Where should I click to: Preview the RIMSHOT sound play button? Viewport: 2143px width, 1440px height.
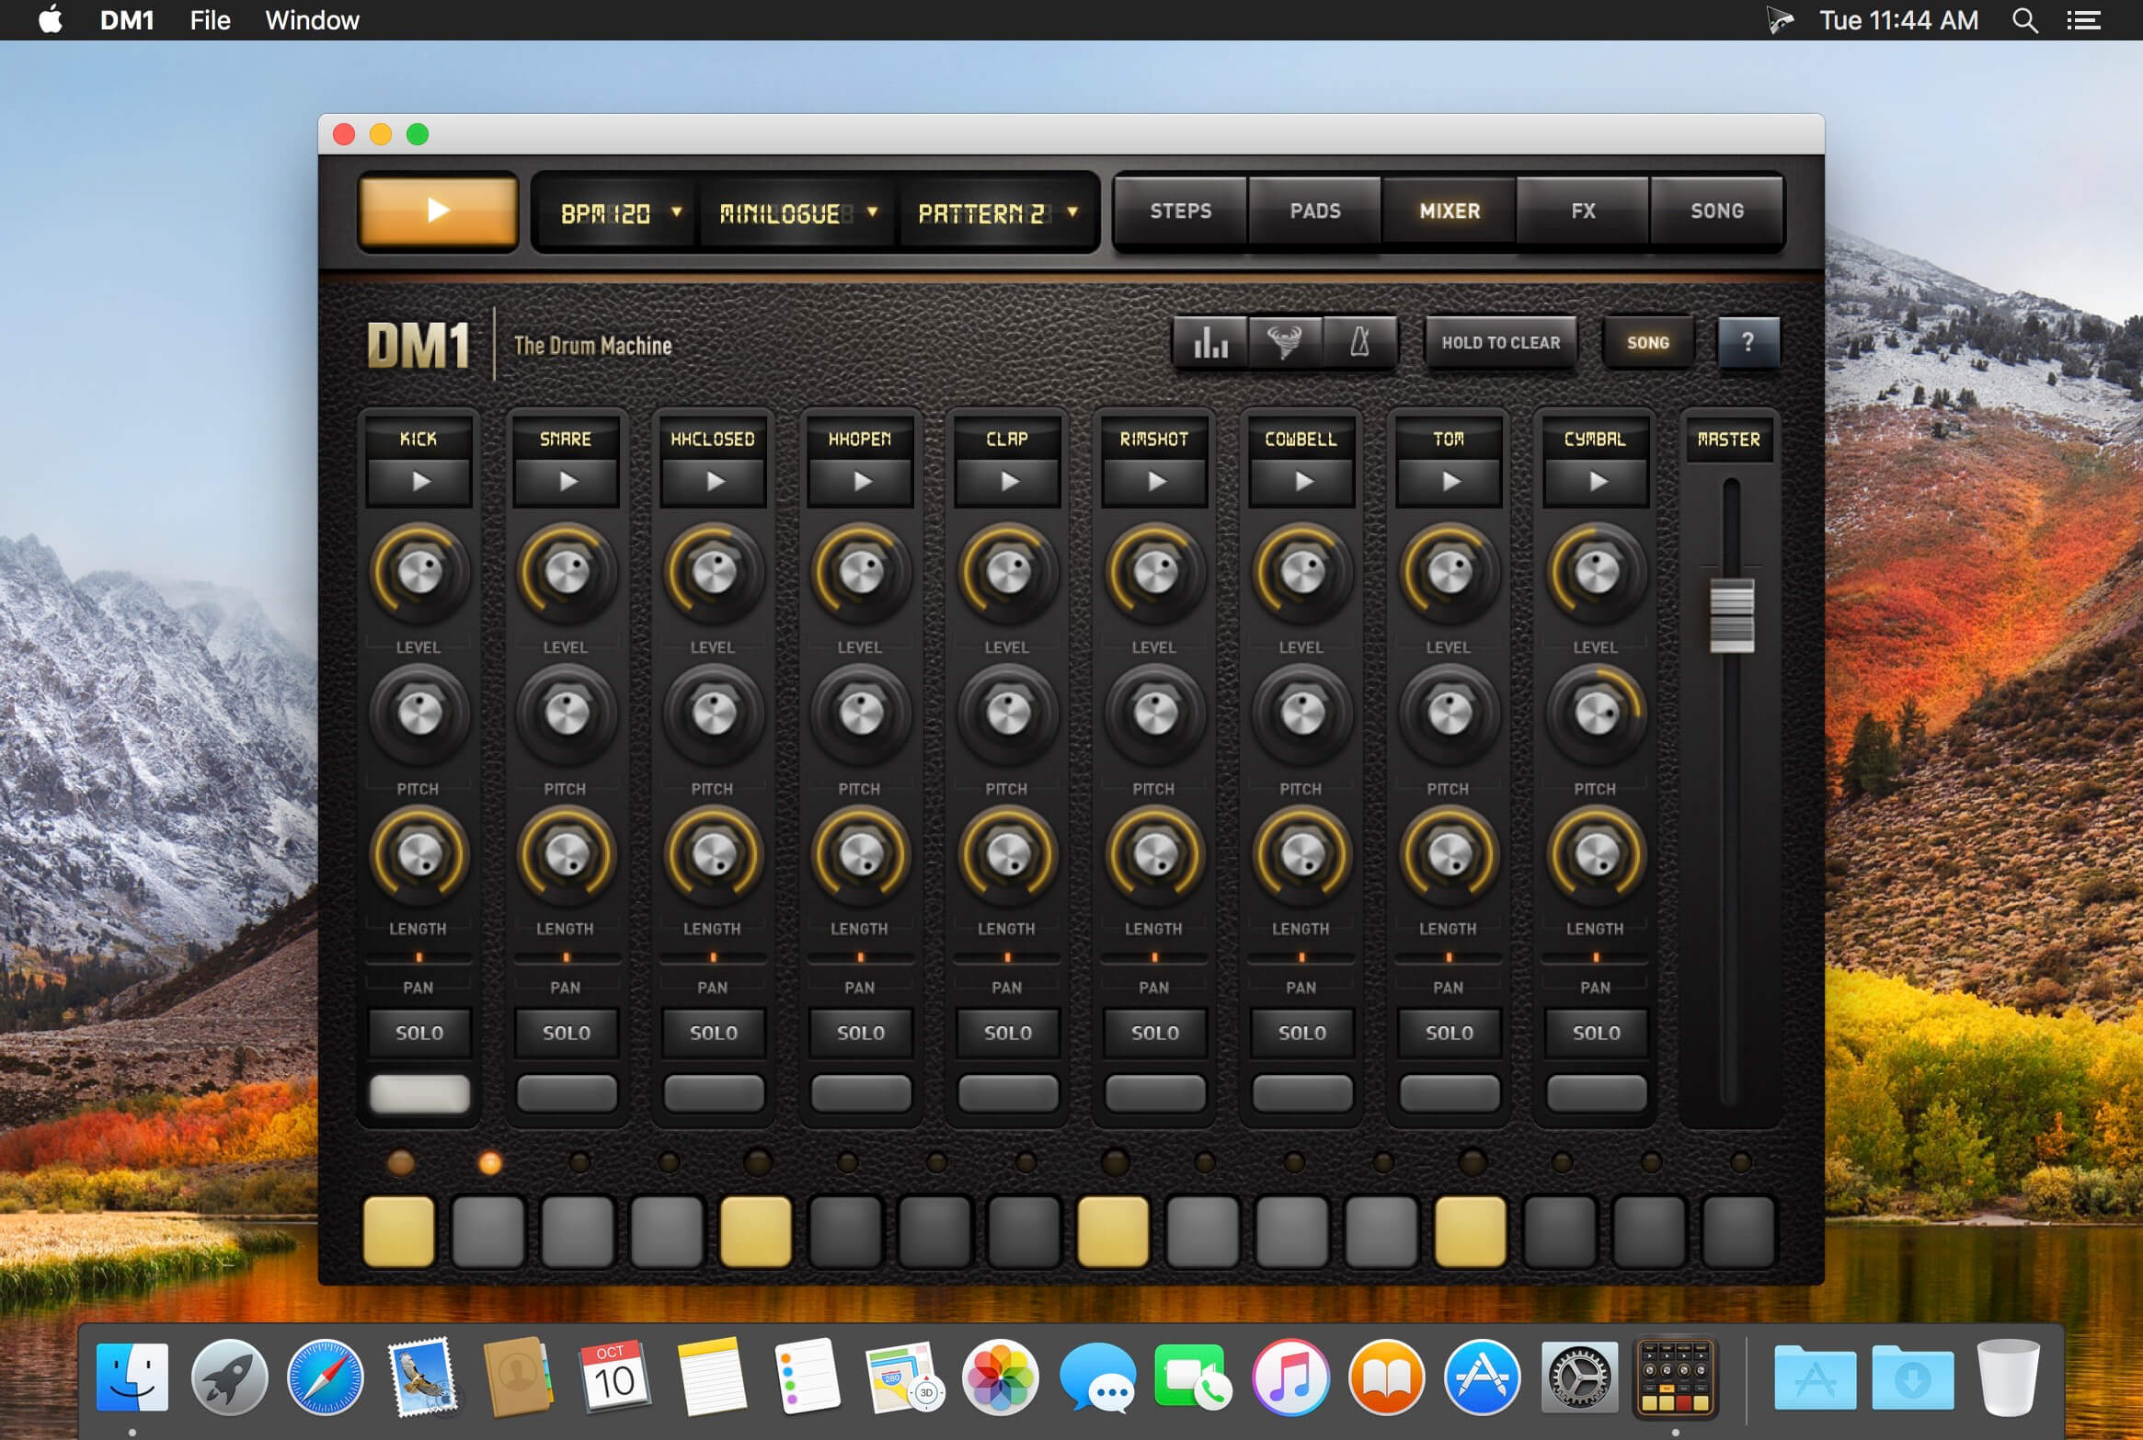tap(1155, 481)
